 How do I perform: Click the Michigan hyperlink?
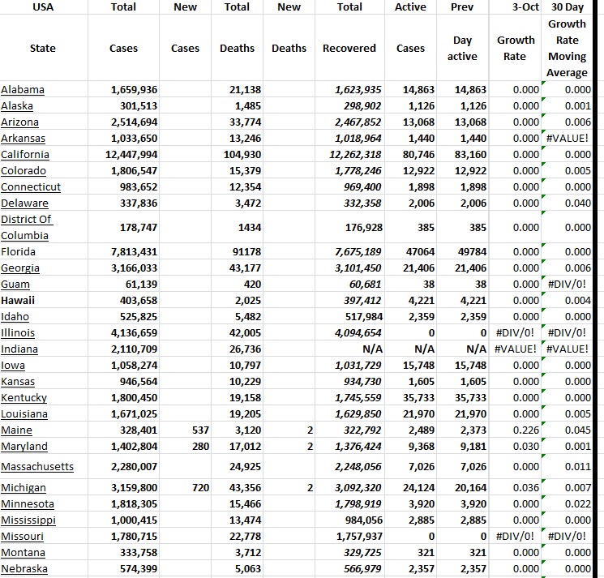tap(24, 488)
